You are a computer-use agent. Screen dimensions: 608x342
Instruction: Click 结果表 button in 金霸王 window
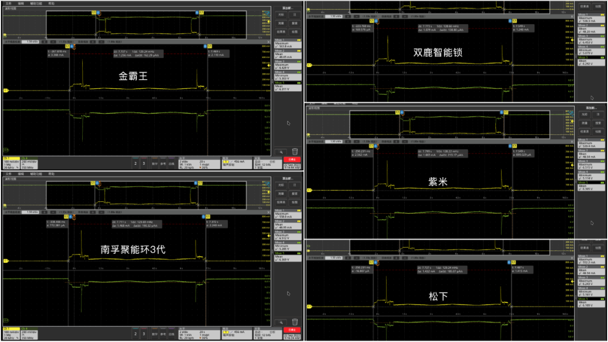pyautogui.click(x=281, y=31)
